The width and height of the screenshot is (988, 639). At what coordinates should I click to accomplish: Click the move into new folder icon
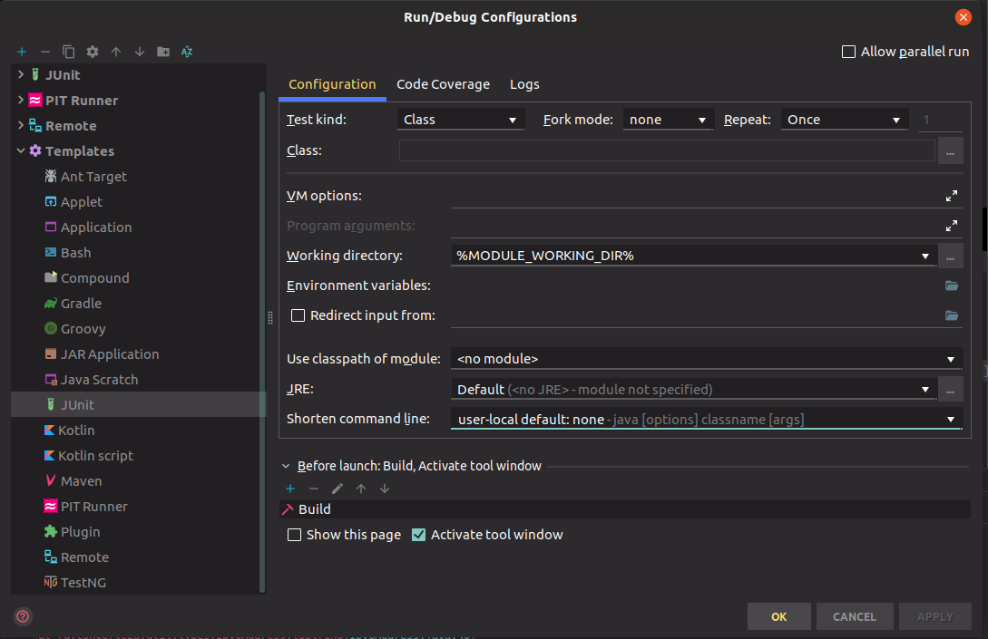(x=163, y=52)
